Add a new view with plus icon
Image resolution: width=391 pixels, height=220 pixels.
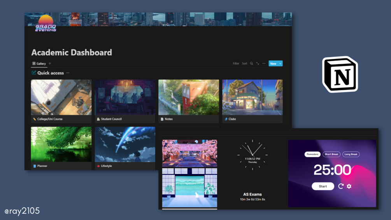click(x=50, y=63)
